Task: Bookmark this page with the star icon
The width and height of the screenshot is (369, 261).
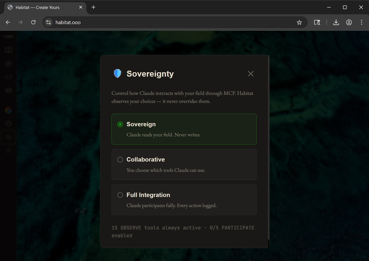Action: click(x=299, y=22)
